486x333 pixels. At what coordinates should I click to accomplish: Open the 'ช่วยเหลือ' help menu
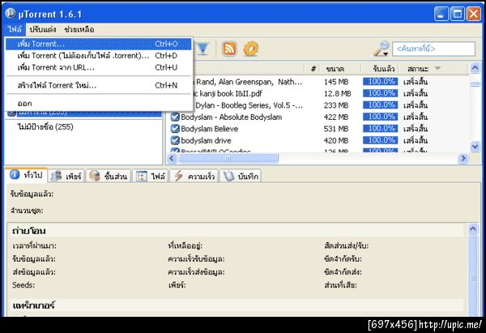79,29
